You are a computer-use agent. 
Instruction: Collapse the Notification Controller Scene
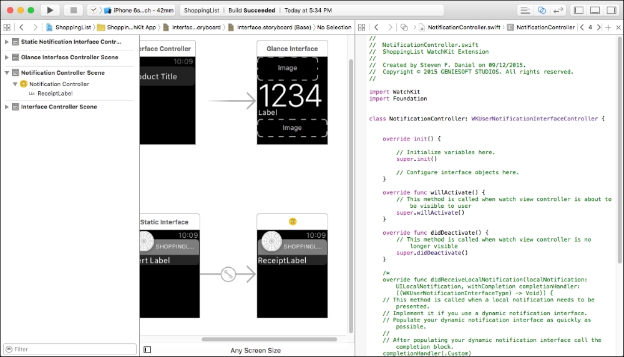pos(7,73)
